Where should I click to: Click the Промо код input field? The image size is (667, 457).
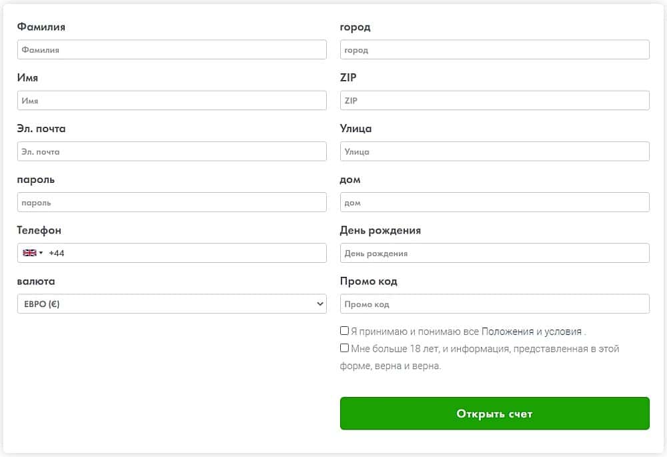(494, 304)
